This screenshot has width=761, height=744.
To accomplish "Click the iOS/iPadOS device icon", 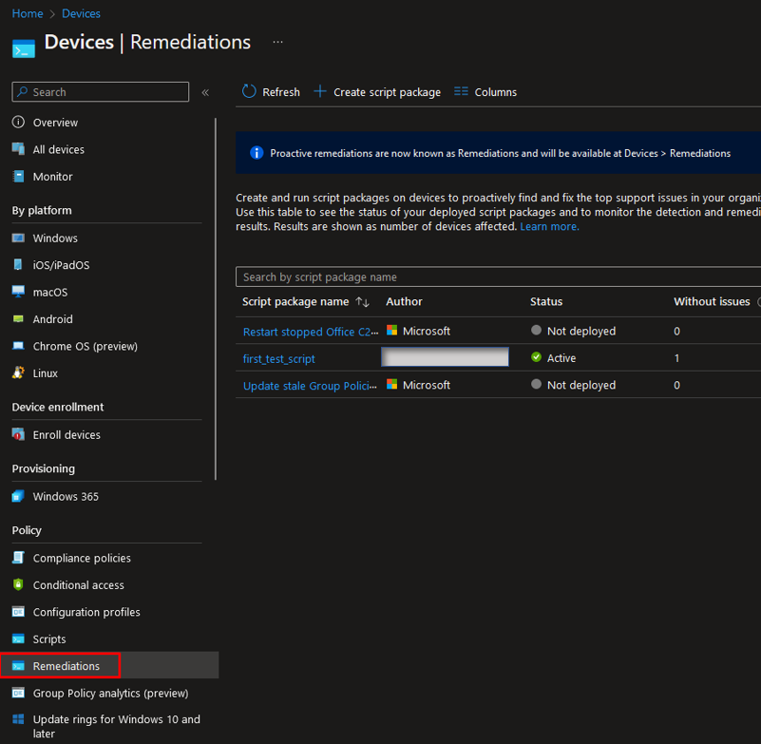I will [18, 264].
